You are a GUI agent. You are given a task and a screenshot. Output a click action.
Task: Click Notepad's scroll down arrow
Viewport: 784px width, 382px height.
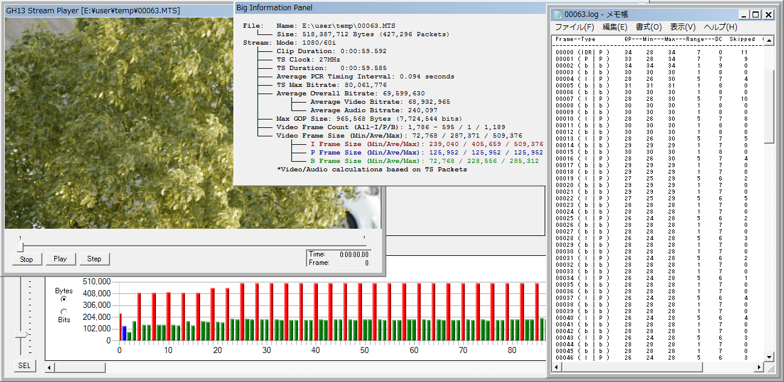(769, 357)
